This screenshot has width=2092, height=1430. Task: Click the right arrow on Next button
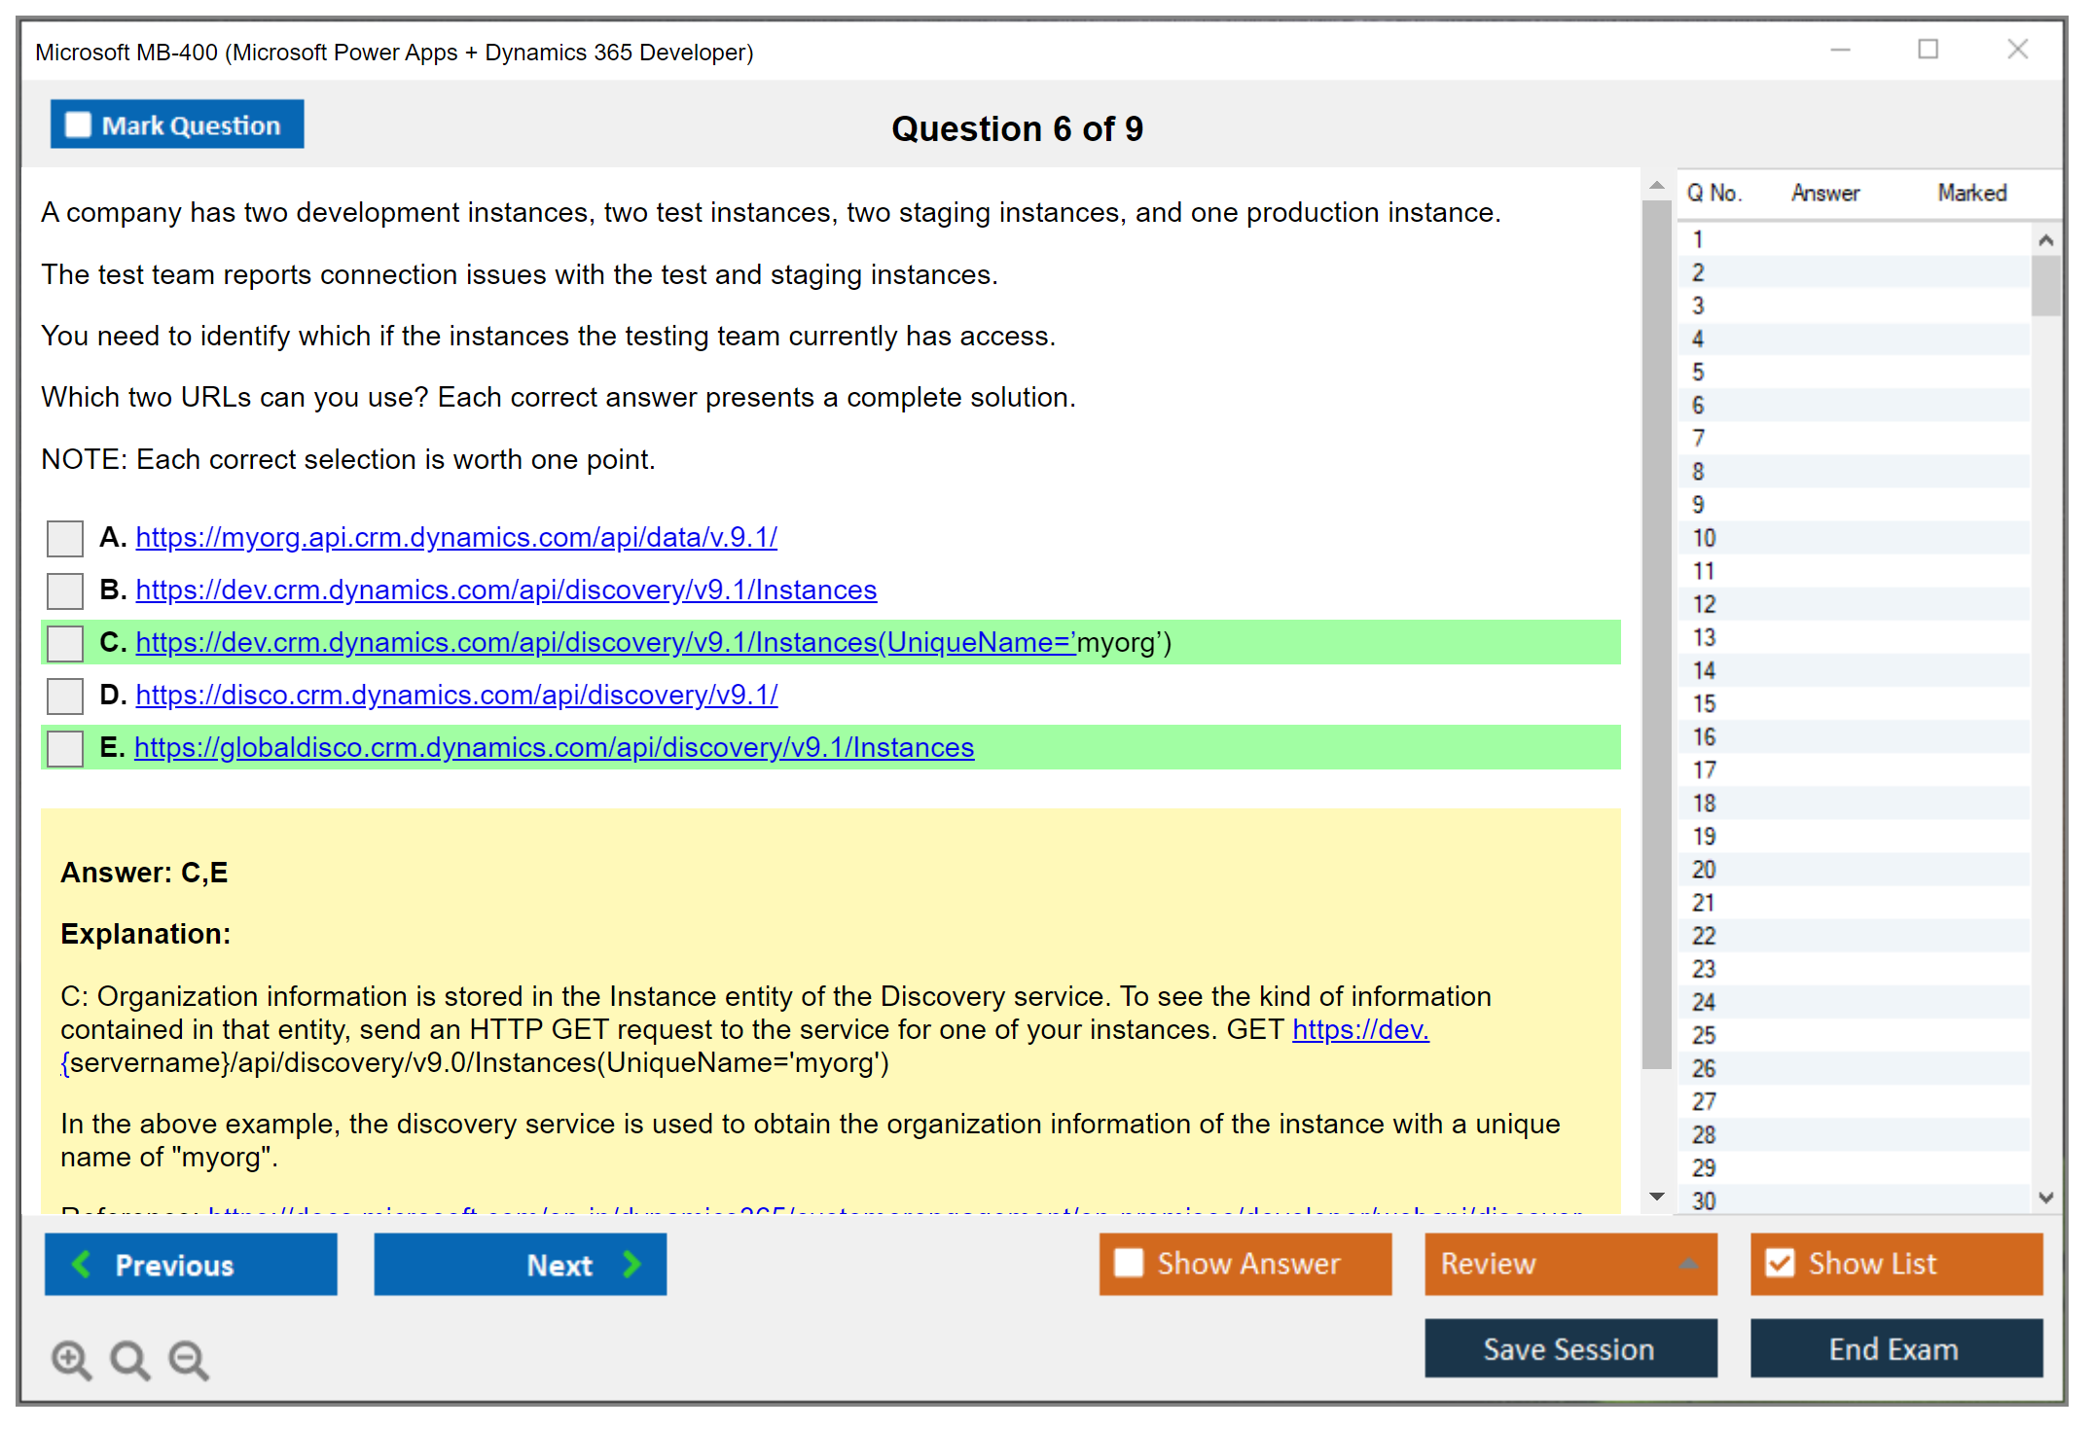coord(632,1265)
